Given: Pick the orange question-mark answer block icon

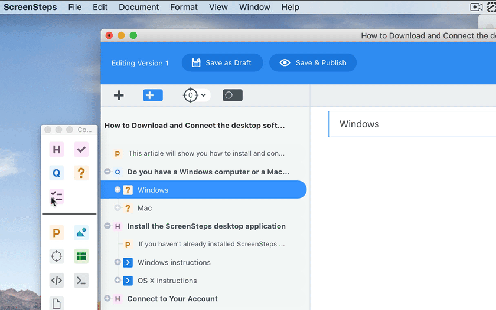Looking at the screenshot, I should (81, 173).
